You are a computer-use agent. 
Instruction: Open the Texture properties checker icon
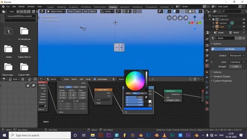tap(207, 109)
